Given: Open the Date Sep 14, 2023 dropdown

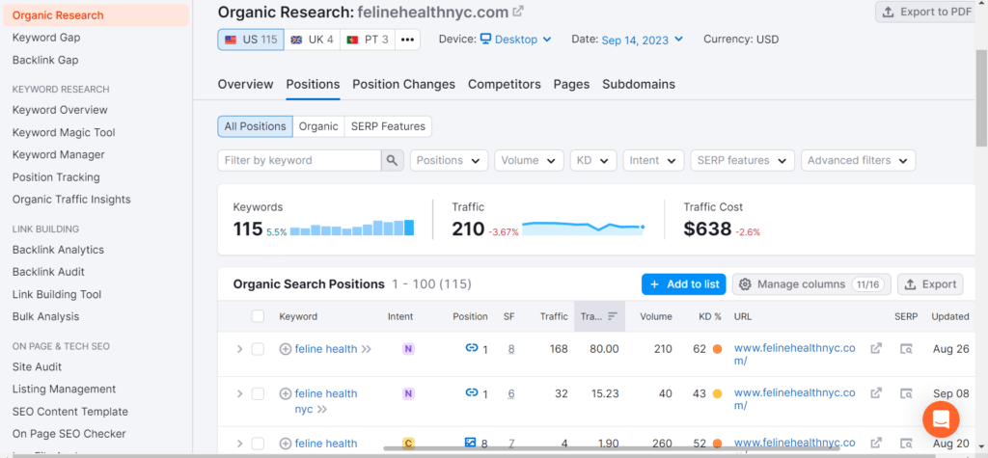Looking at the screenshot, I should coord(642,40).
